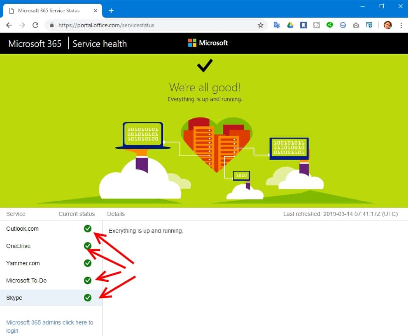Screen dimensions: 408x336
Task: Open the camera screenshot extension
Action: pos(356,25)
